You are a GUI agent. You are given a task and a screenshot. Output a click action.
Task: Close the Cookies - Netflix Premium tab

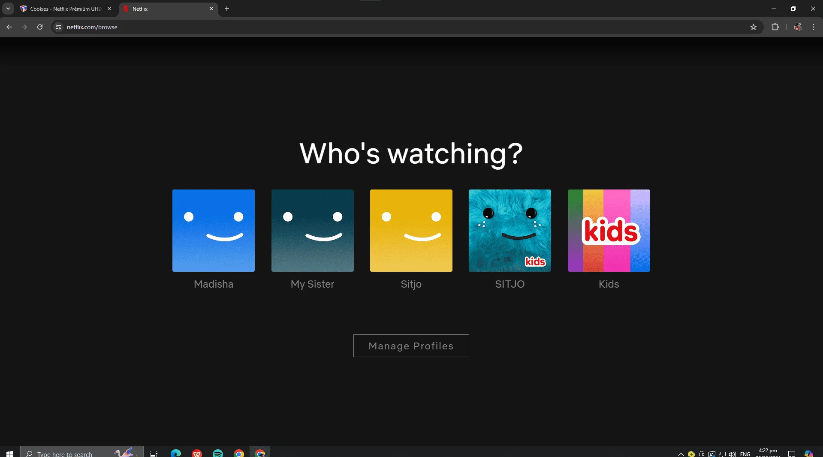[x=109, y=9]
